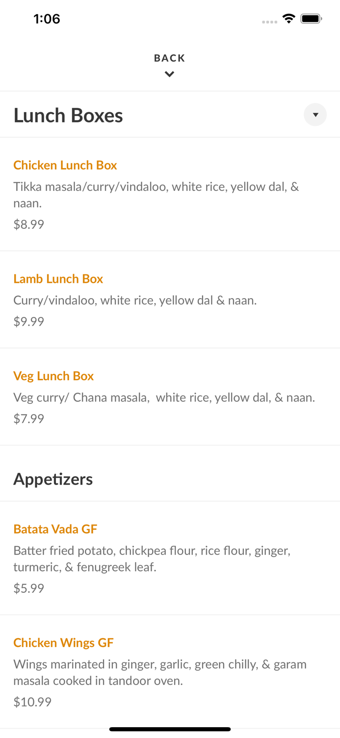
Task: Click the Wi-Fi status bar icon
Action: [x=288, y=19]
